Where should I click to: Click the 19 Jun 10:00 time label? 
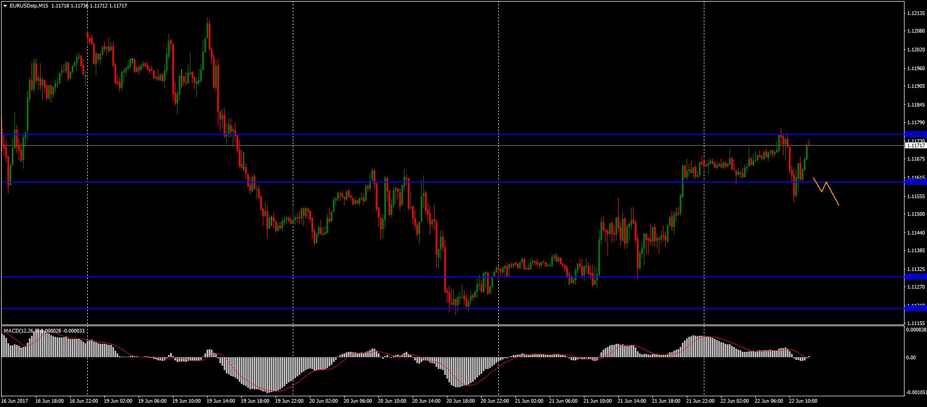(x=187, y=401)
